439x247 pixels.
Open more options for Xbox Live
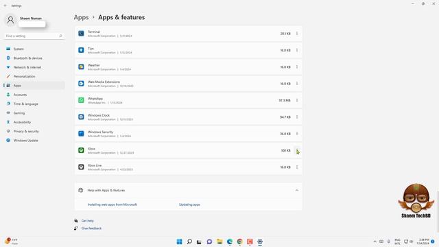point(297,167)
